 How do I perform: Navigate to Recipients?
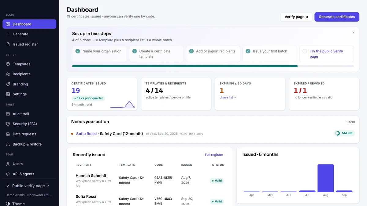coord(29,74)
